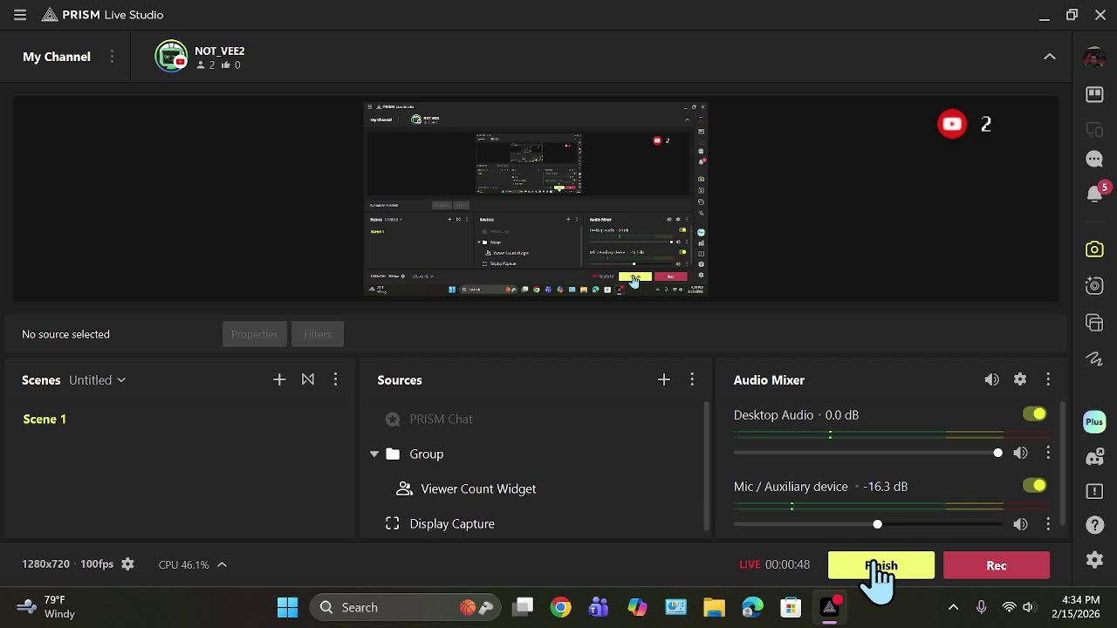Click the Windows taskbar Search box

coord(406,607)
